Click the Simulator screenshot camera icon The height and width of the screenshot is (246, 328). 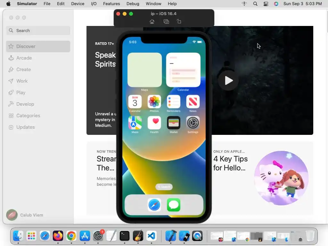(x=166, y=21)
